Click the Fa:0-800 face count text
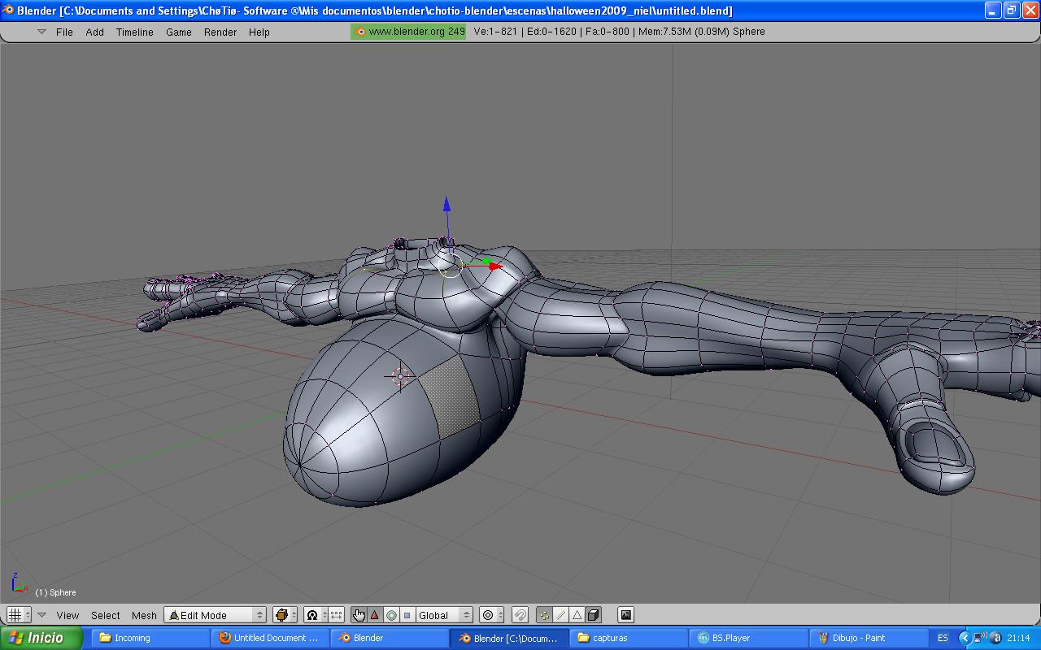Screen dimensions: 1041x650 click(608, 32)
